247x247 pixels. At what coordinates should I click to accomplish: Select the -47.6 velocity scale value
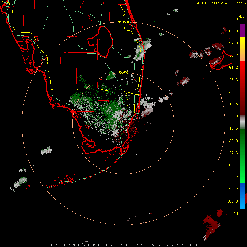[x=232, y=153]
